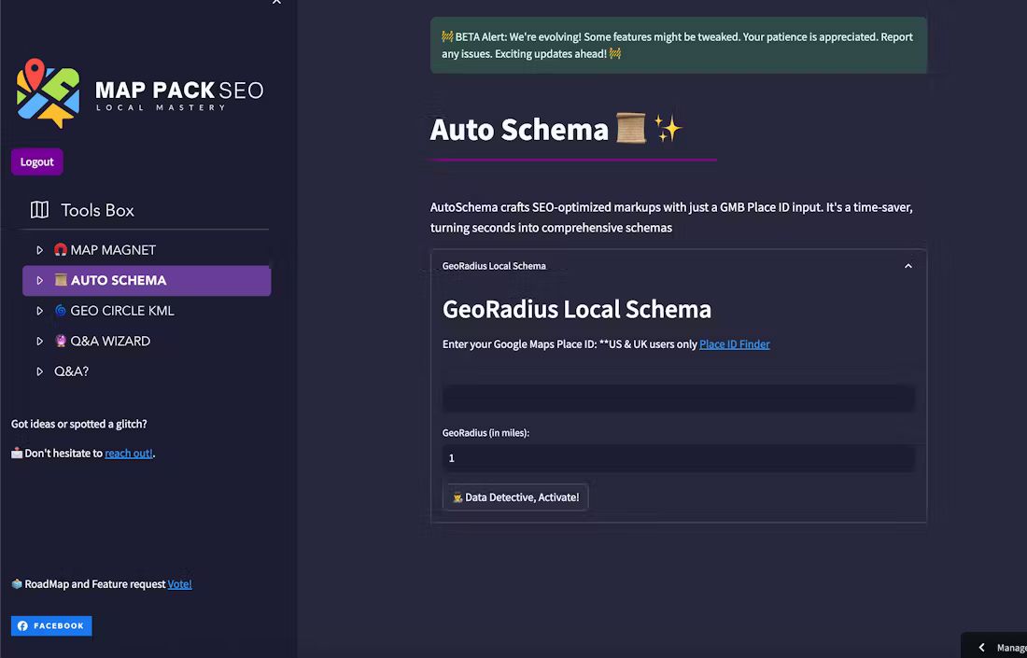Image resolution: width=1027 pixels, height=658 pixels.
Task: Click the Logout button
Action: coord(36,161)
